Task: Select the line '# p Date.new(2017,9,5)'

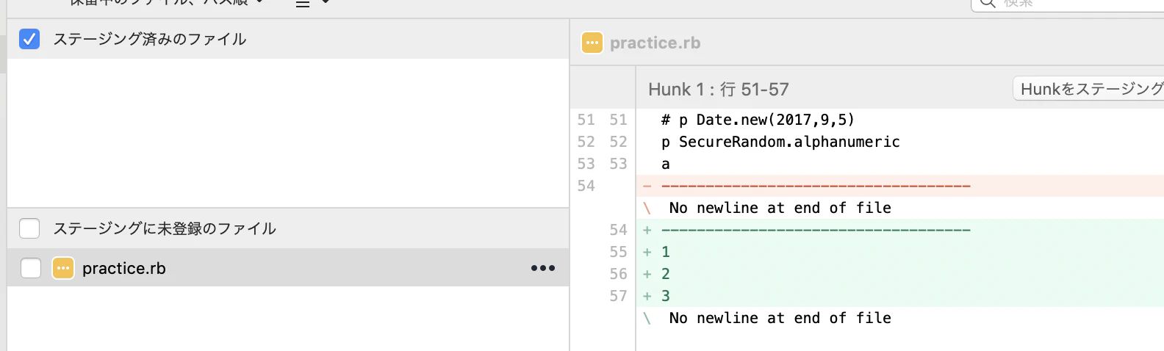Action: click(x=758, y=120)
